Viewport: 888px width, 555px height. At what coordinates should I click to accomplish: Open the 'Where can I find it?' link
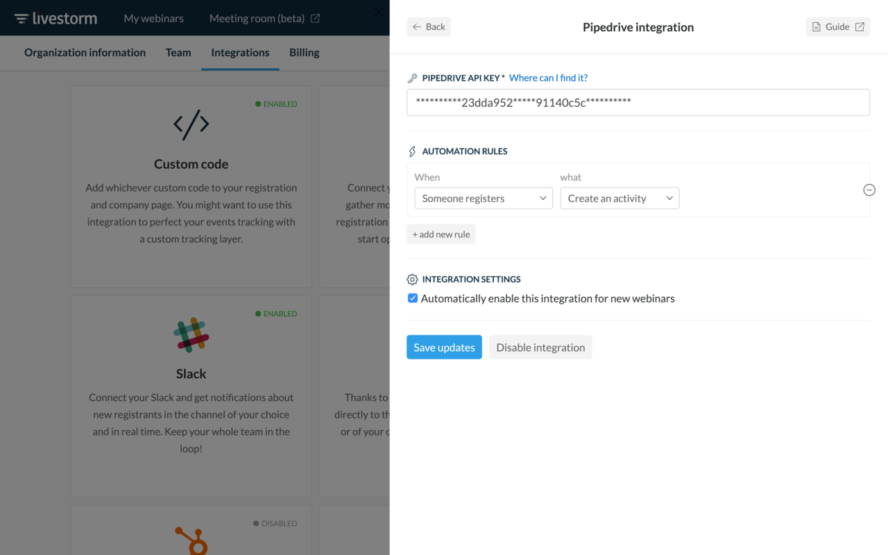point(548,78)
